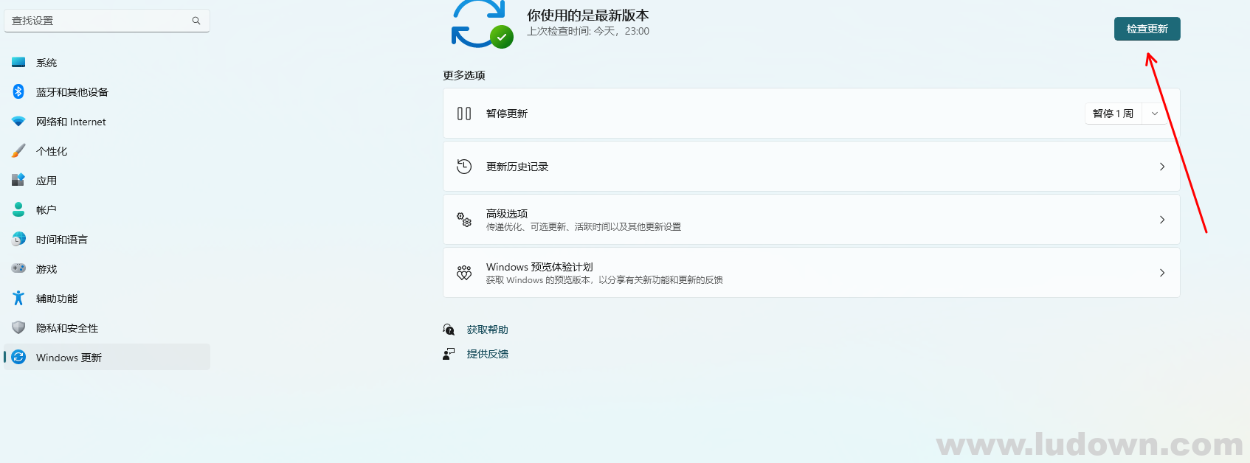
Task: Click the large update status sync icon
Action: tap(482, 24)
